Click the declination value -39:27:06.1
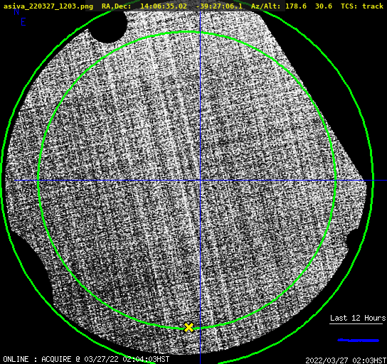 tap(219, 6)
